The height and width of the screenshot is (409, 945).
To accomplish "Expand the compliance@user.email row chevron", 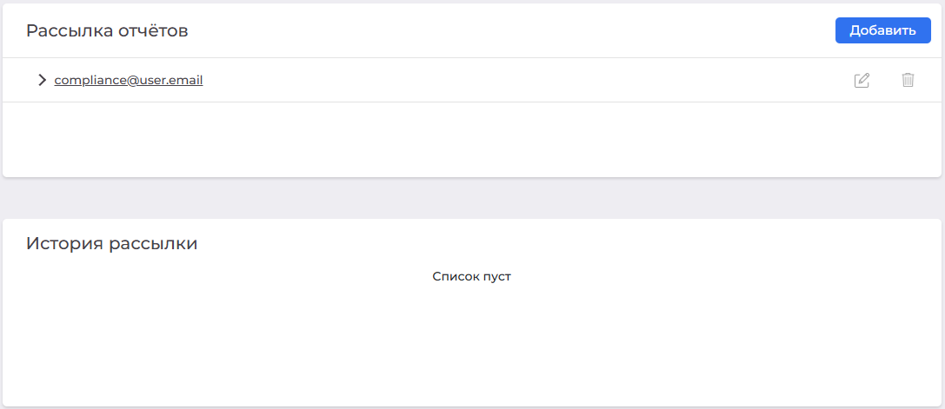I will [42, 80].
